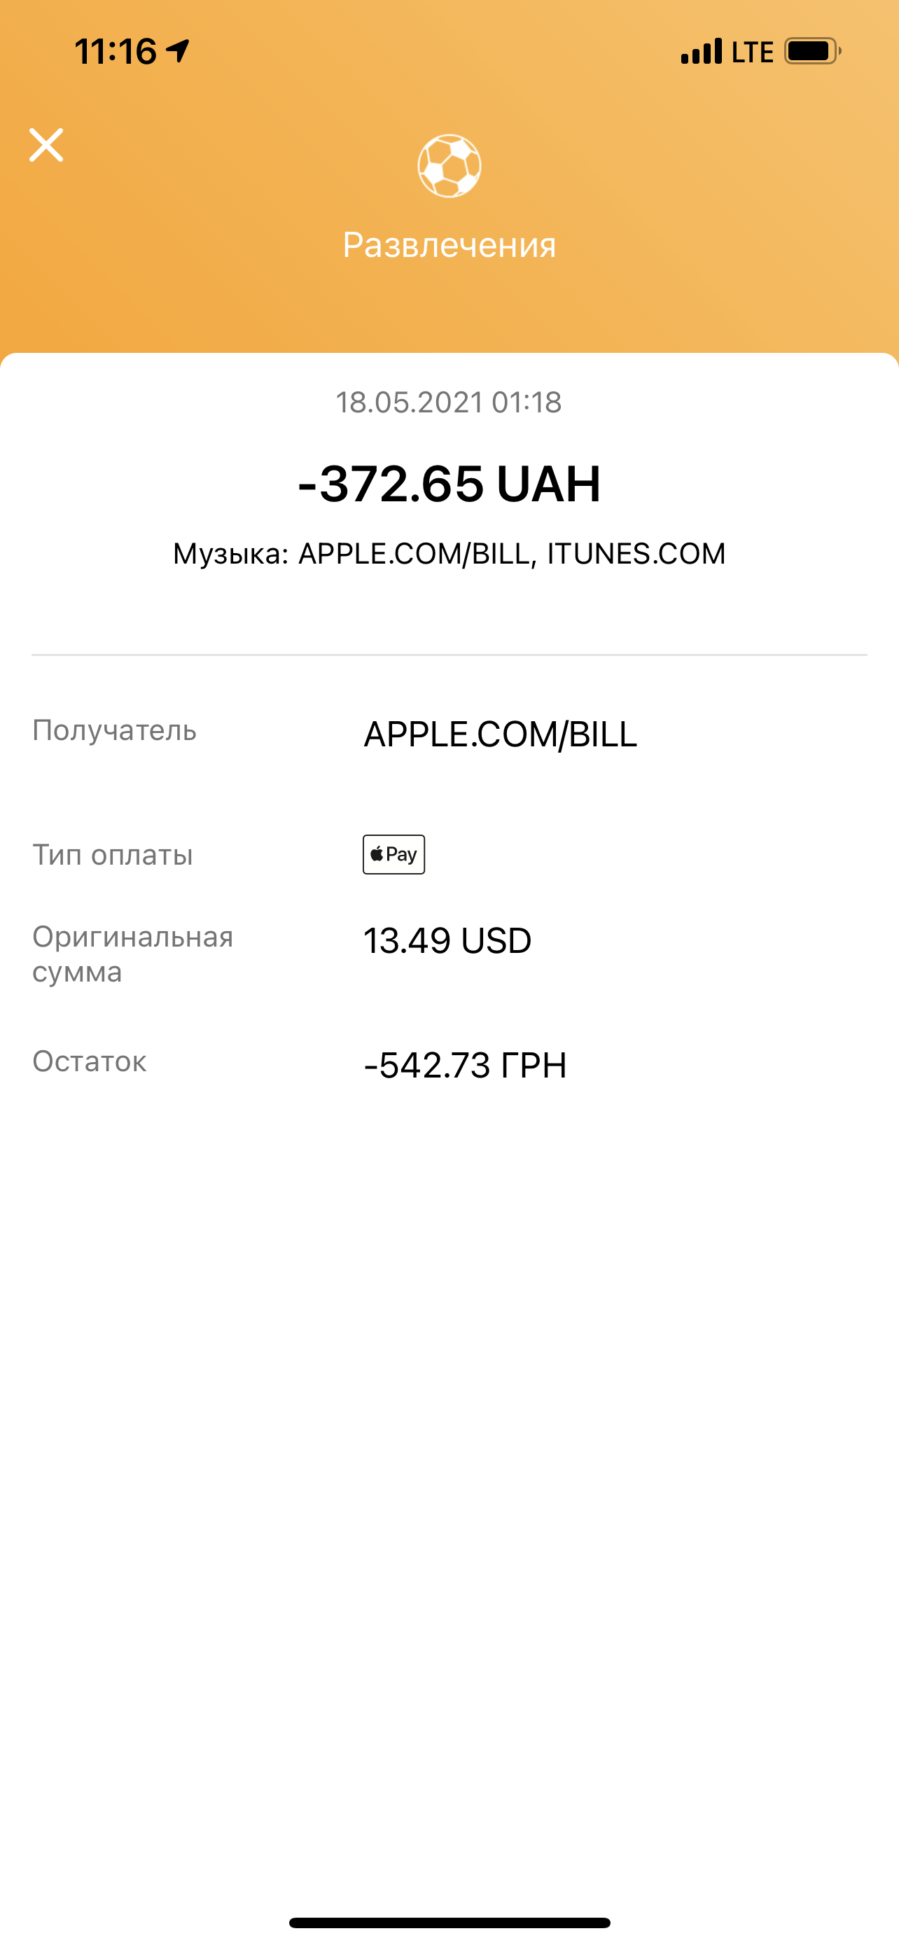Tap the Оригинальная сумма label
Viewport: 899px width, 1945px height.
point(133,954)
